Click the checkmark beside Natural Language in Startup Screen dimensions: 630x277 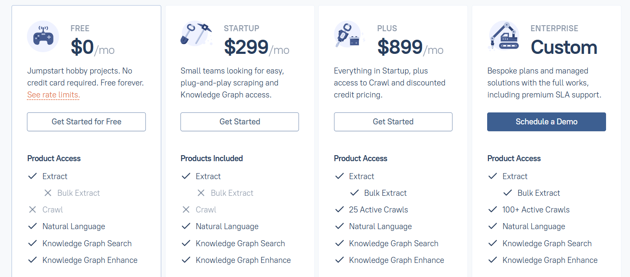186,226
